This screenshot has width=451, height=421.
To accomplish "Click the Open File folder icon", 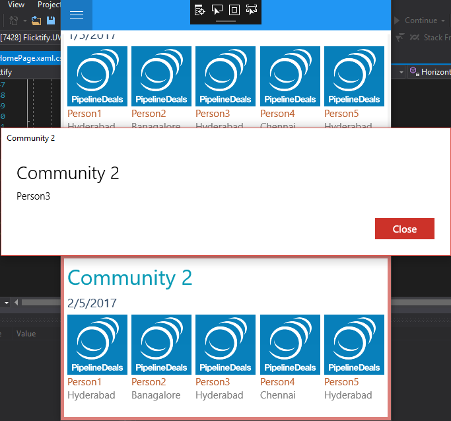I will coord(36,20).
